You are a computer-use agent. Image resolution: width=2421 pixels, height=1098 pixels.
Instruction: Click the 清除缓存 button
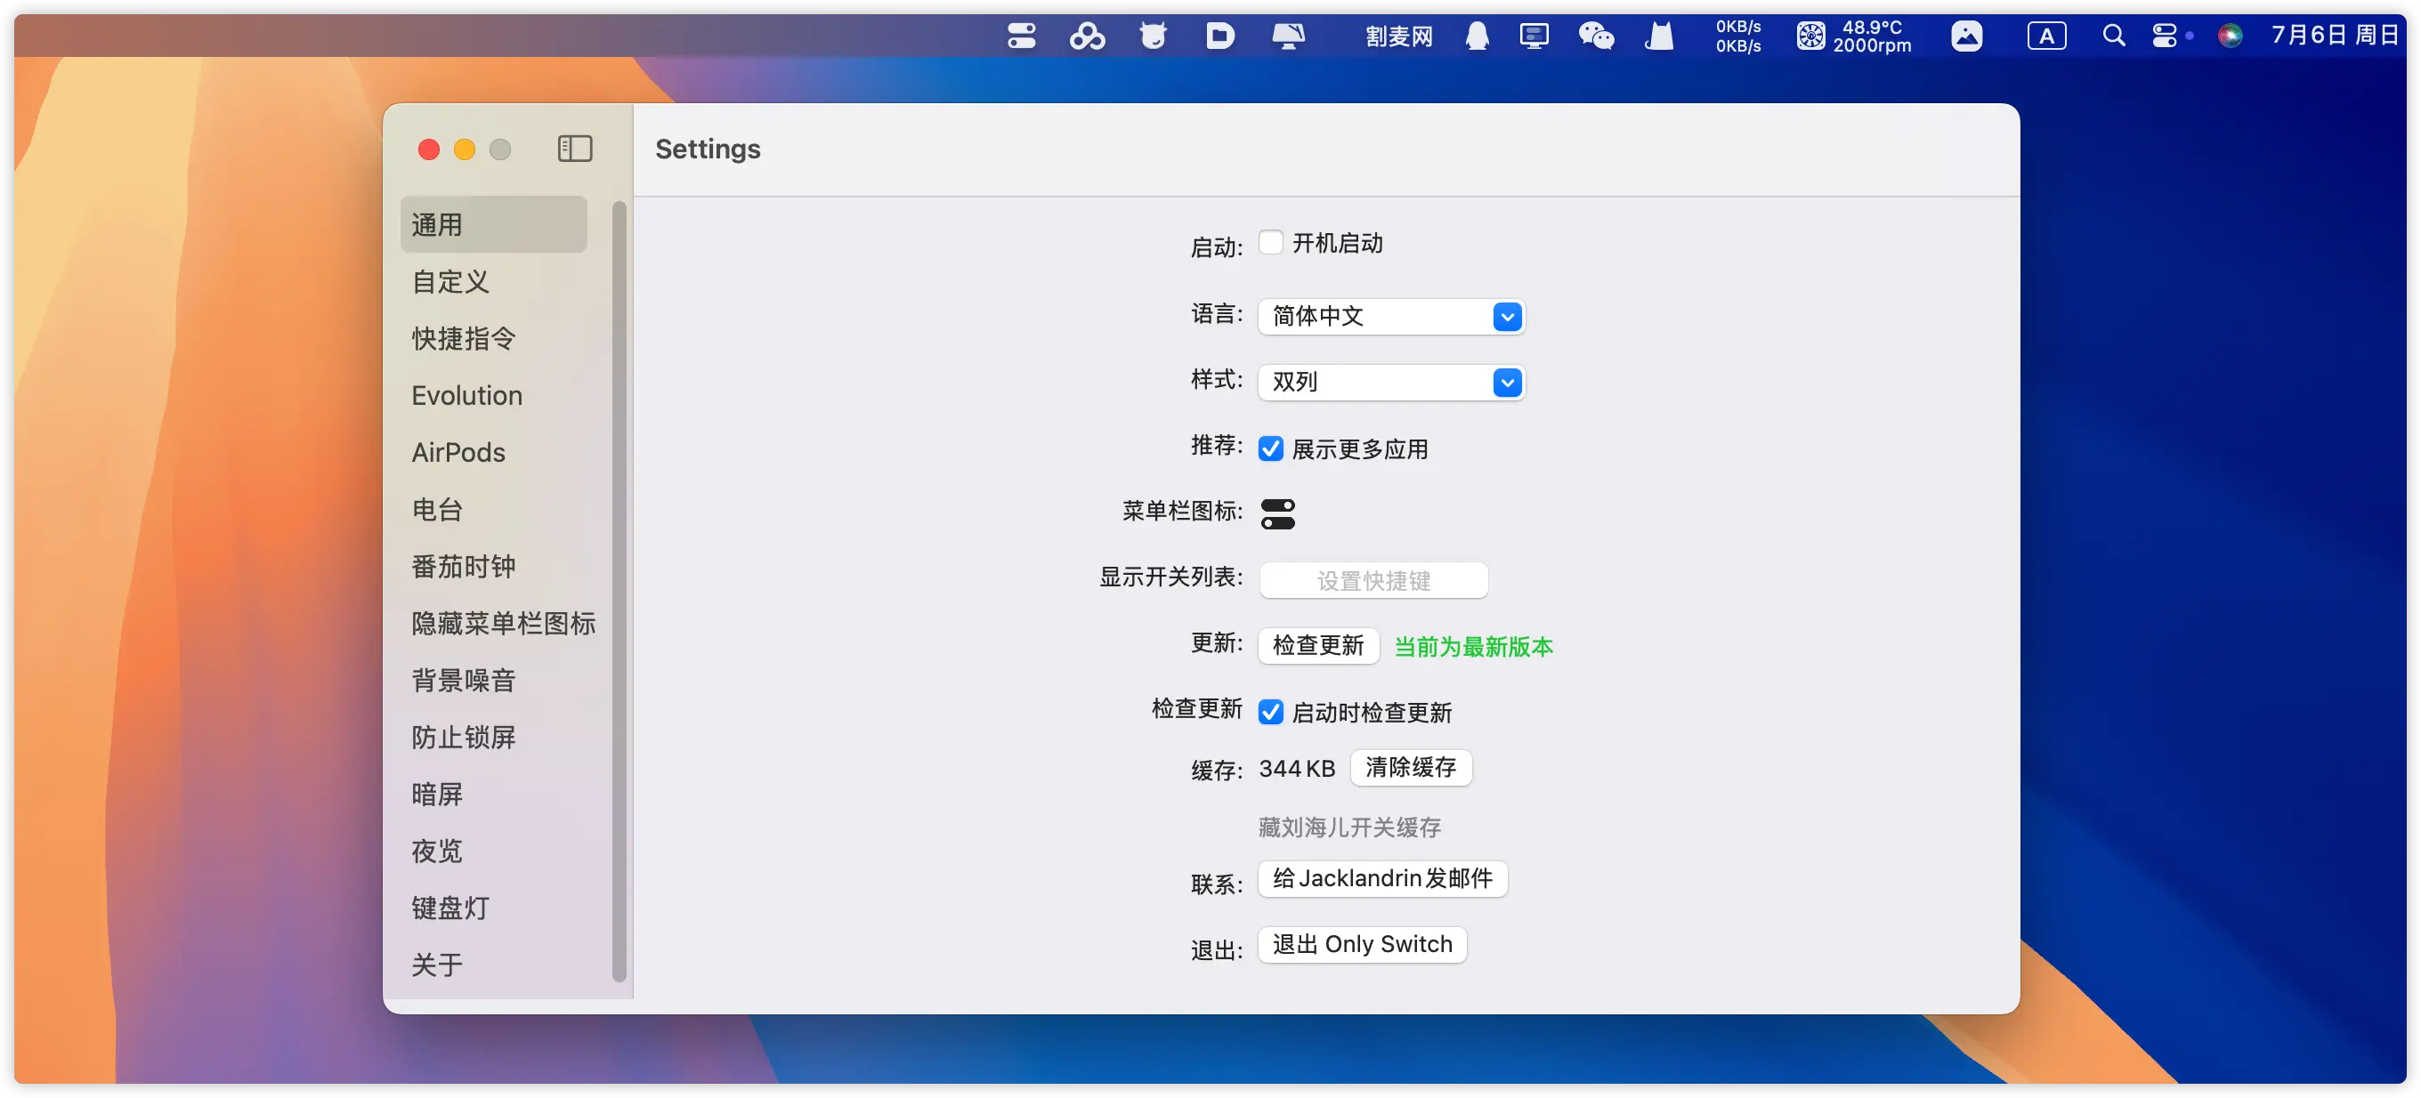click(x=1410, y=767)
